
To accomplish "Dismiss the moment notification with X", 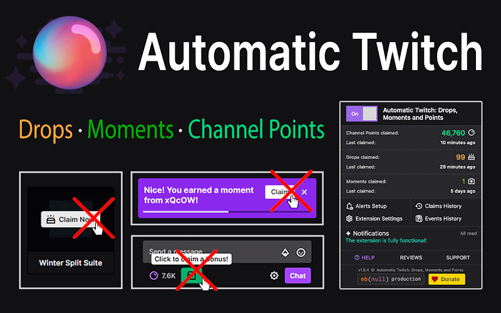I will (x=304, y=192).
